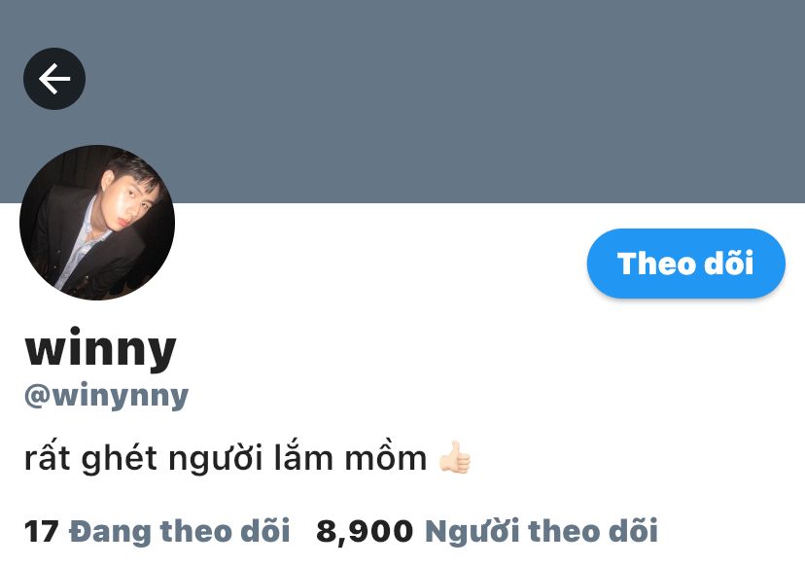Select the Người theo dõi label text
This screenshot has width=805, height=566.
[542, 531]
